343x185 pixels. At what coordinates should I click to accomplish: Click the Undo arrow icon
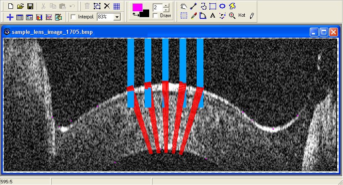coord(72,6)
